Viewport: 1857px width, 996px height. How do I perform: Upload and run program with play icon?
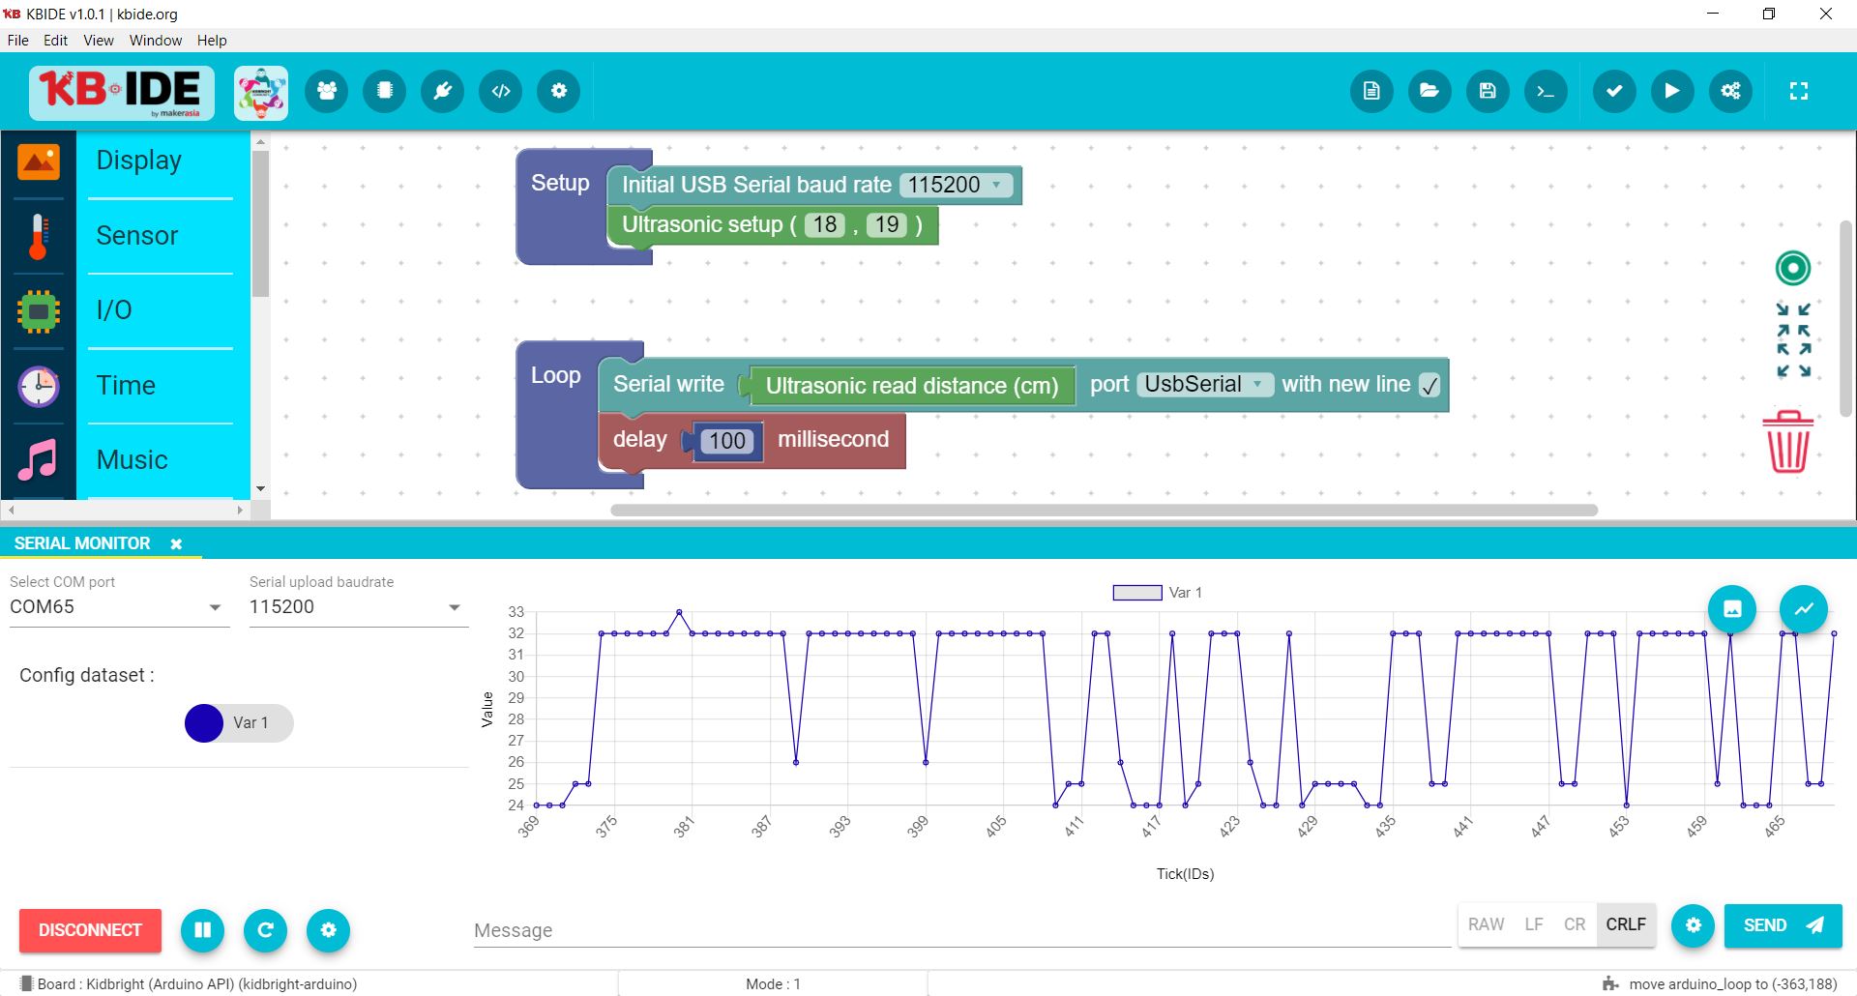point(1672,91)
